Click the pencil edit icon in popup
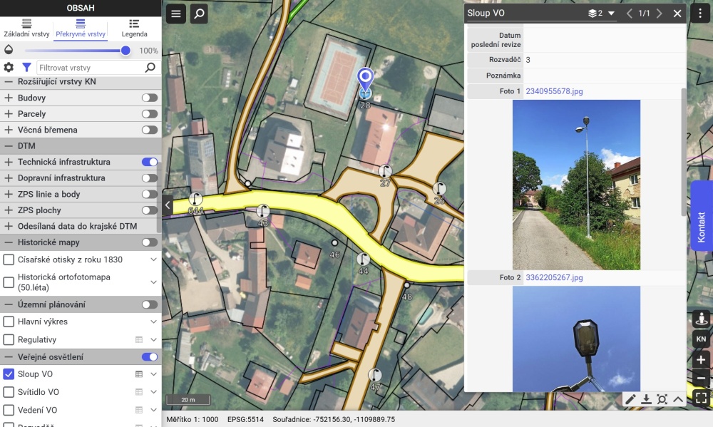 [631, 399]
